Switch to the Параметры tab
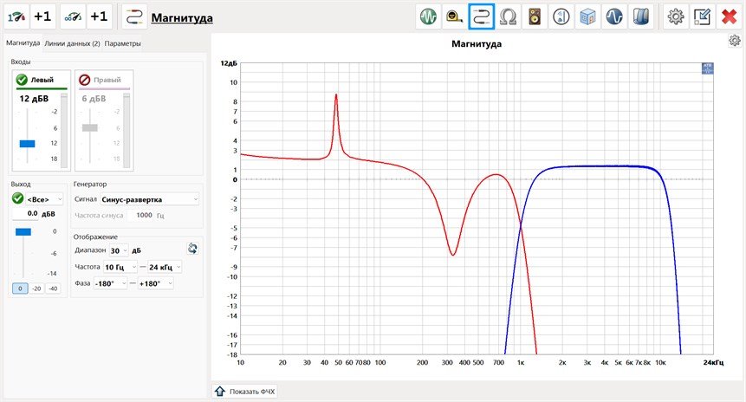Screen dimensions: 746x402 coord(122,44)
